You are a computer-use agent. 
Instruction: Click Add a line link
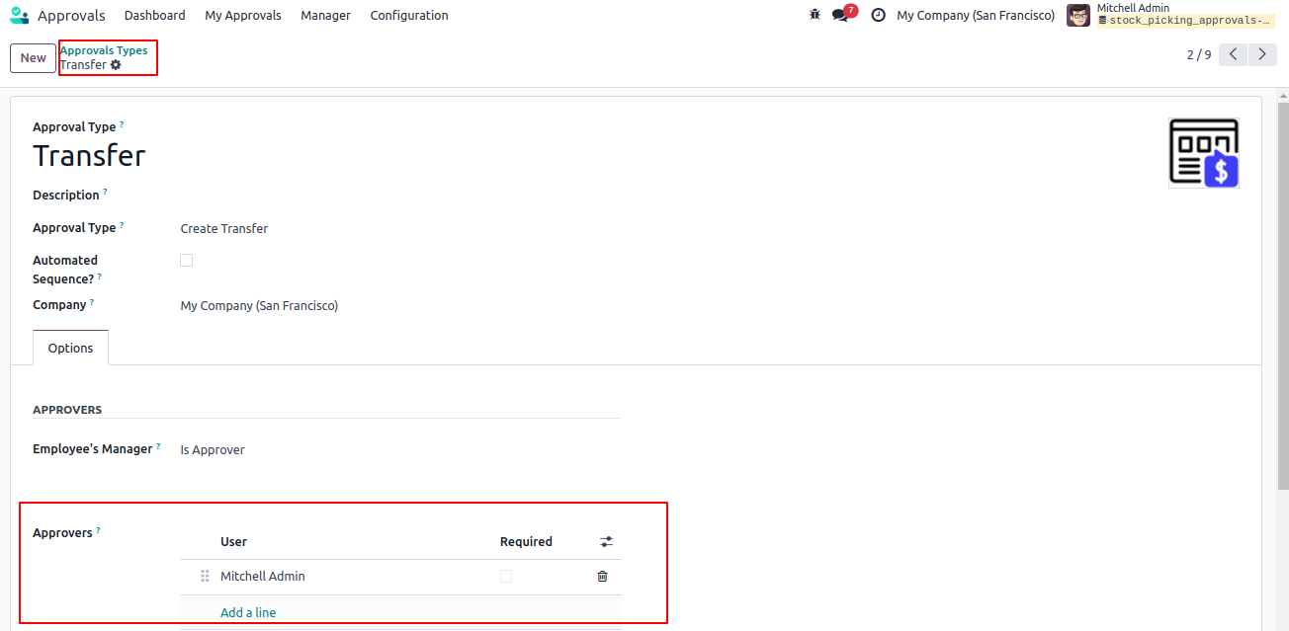[x=248, y=613]
